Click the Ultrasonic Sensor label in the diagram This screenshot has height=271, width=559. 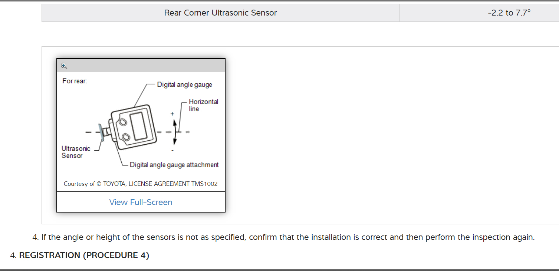[x=76, y=152]
